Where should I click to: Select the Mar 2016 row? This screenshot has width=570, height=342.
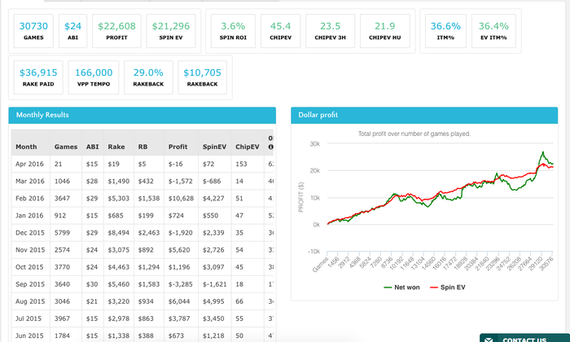pos(142,181)
